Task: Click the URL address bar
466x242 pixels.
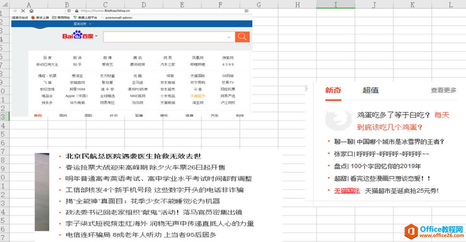Action: click(x=158, y=11)
